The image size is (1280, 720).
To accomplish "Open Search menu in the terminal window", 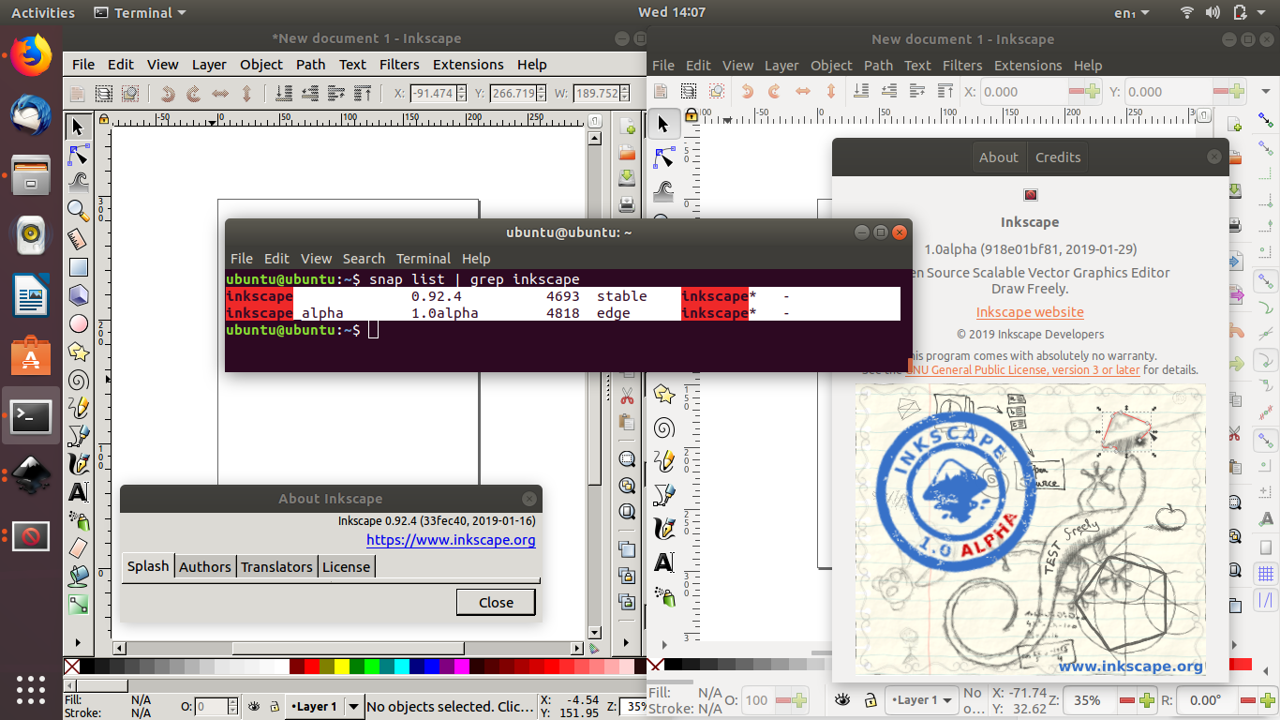I will pyautogui.click(x=364, y=258).
